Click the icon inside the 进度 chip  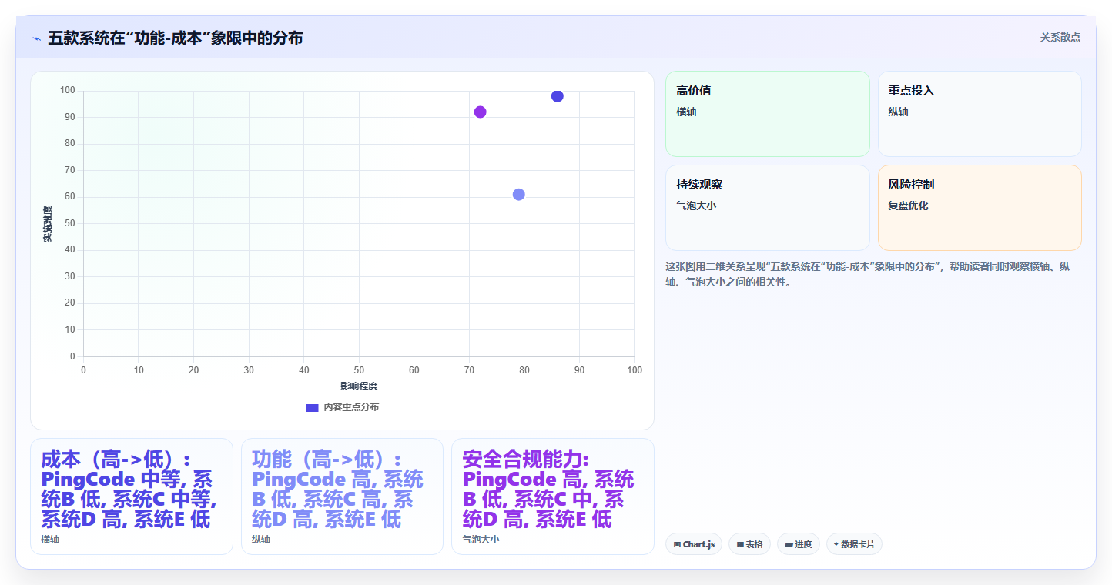789,545
